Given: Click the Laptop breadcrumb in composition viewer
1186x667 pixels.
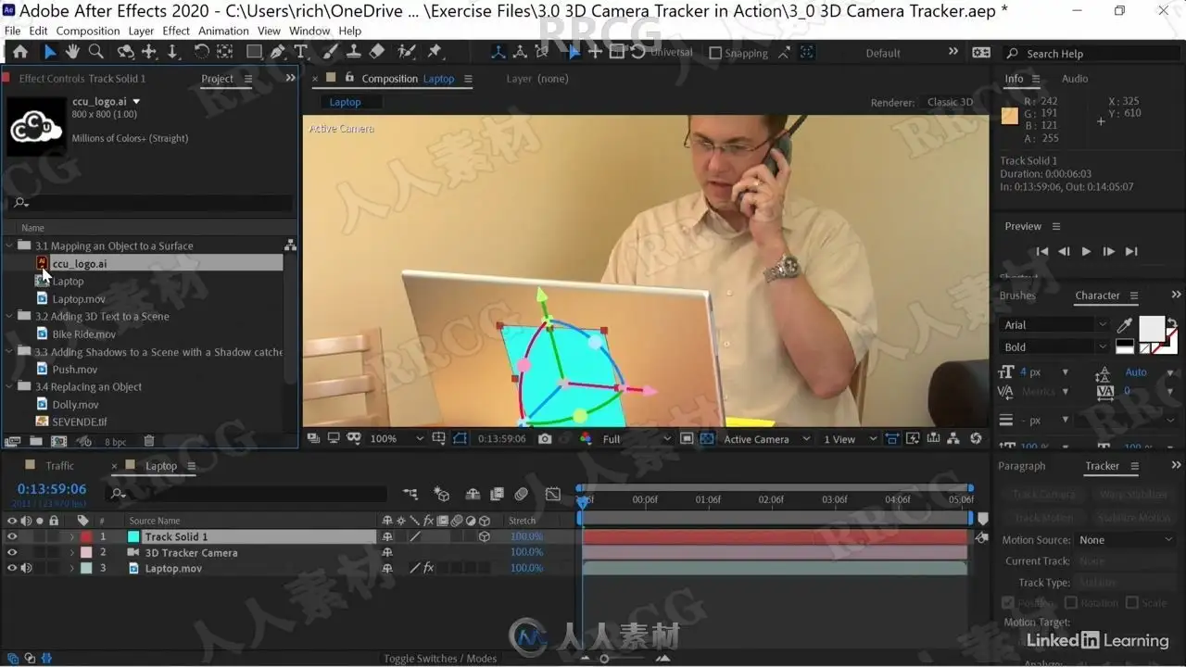Looking at the screenshot, I should tap(345, 102).
